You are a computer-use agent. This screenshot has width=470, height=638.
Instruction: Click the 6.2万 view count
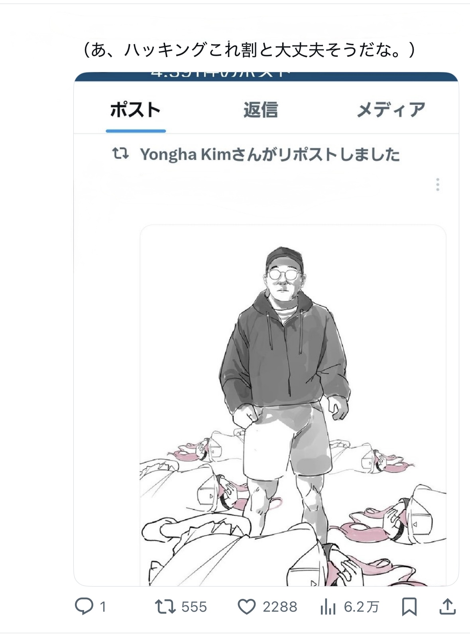(361, 607)
